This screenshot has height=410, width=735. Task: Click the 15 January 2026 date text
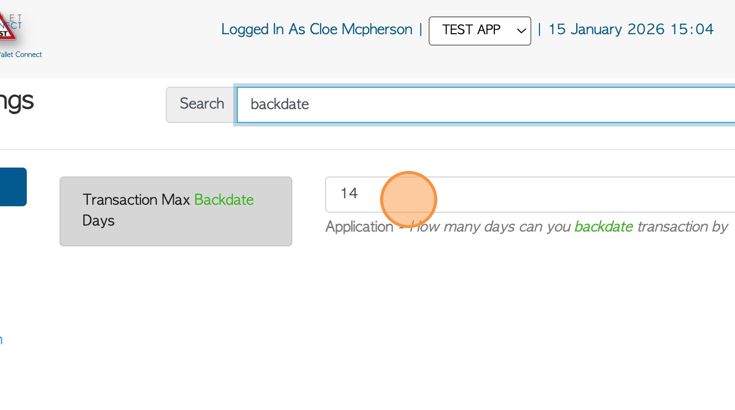(606, 29)
